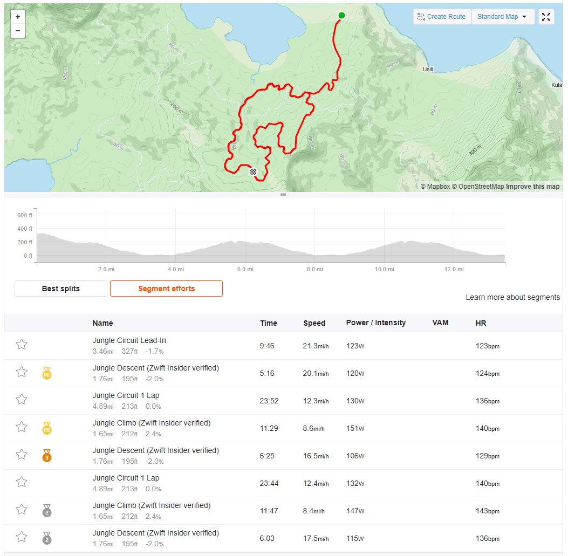
Task: Click the HR column header
Action: (x=481, y=323)
